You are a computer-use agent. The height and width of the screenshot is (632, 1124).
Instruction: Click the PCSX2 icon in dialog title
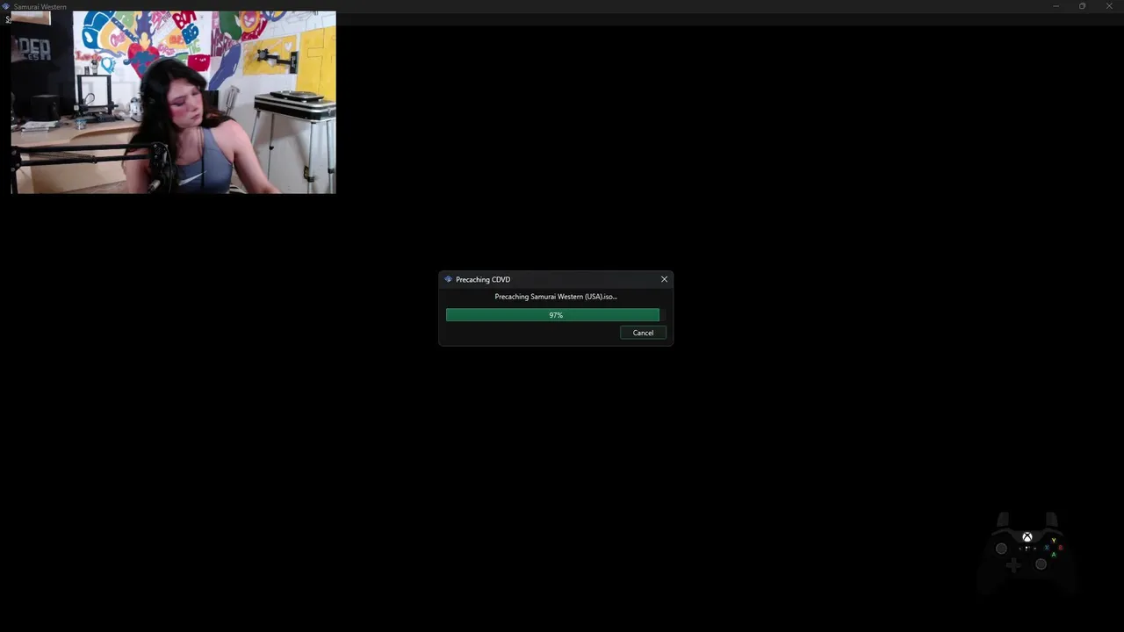[449, 279]
